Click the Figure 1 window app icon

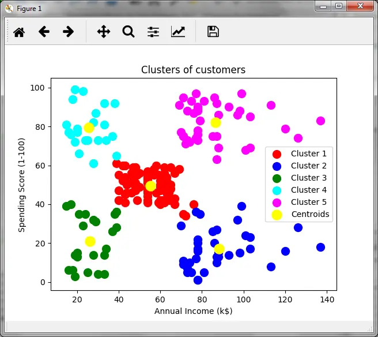coord(9,9)
